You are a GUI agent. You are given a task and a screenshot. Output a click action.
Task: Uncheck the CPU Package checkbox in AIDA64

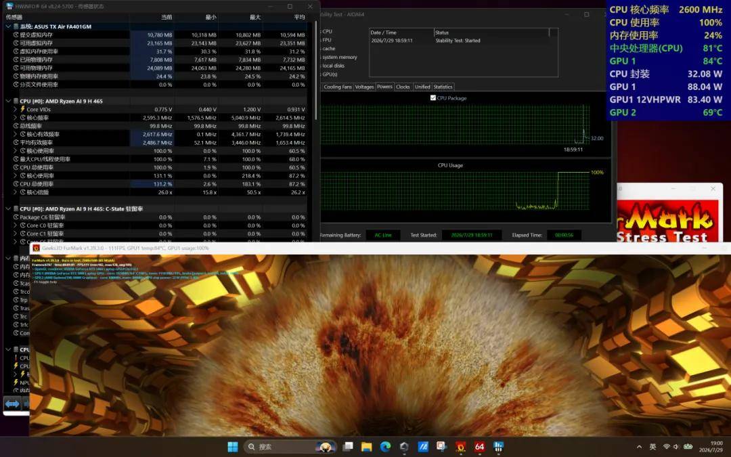point(433,98)
